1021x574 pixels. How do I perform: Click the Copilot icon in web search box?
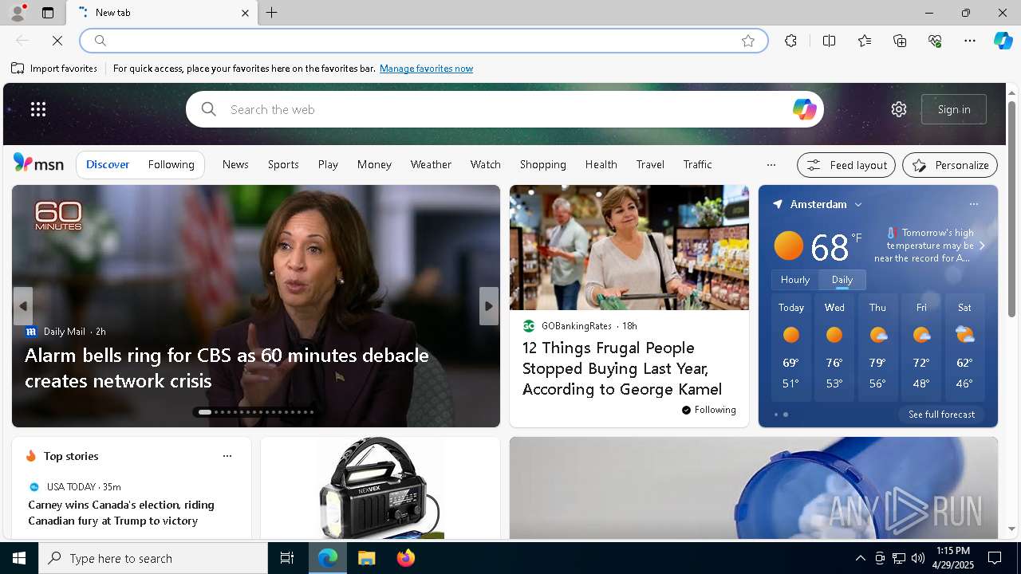[804, 109]
